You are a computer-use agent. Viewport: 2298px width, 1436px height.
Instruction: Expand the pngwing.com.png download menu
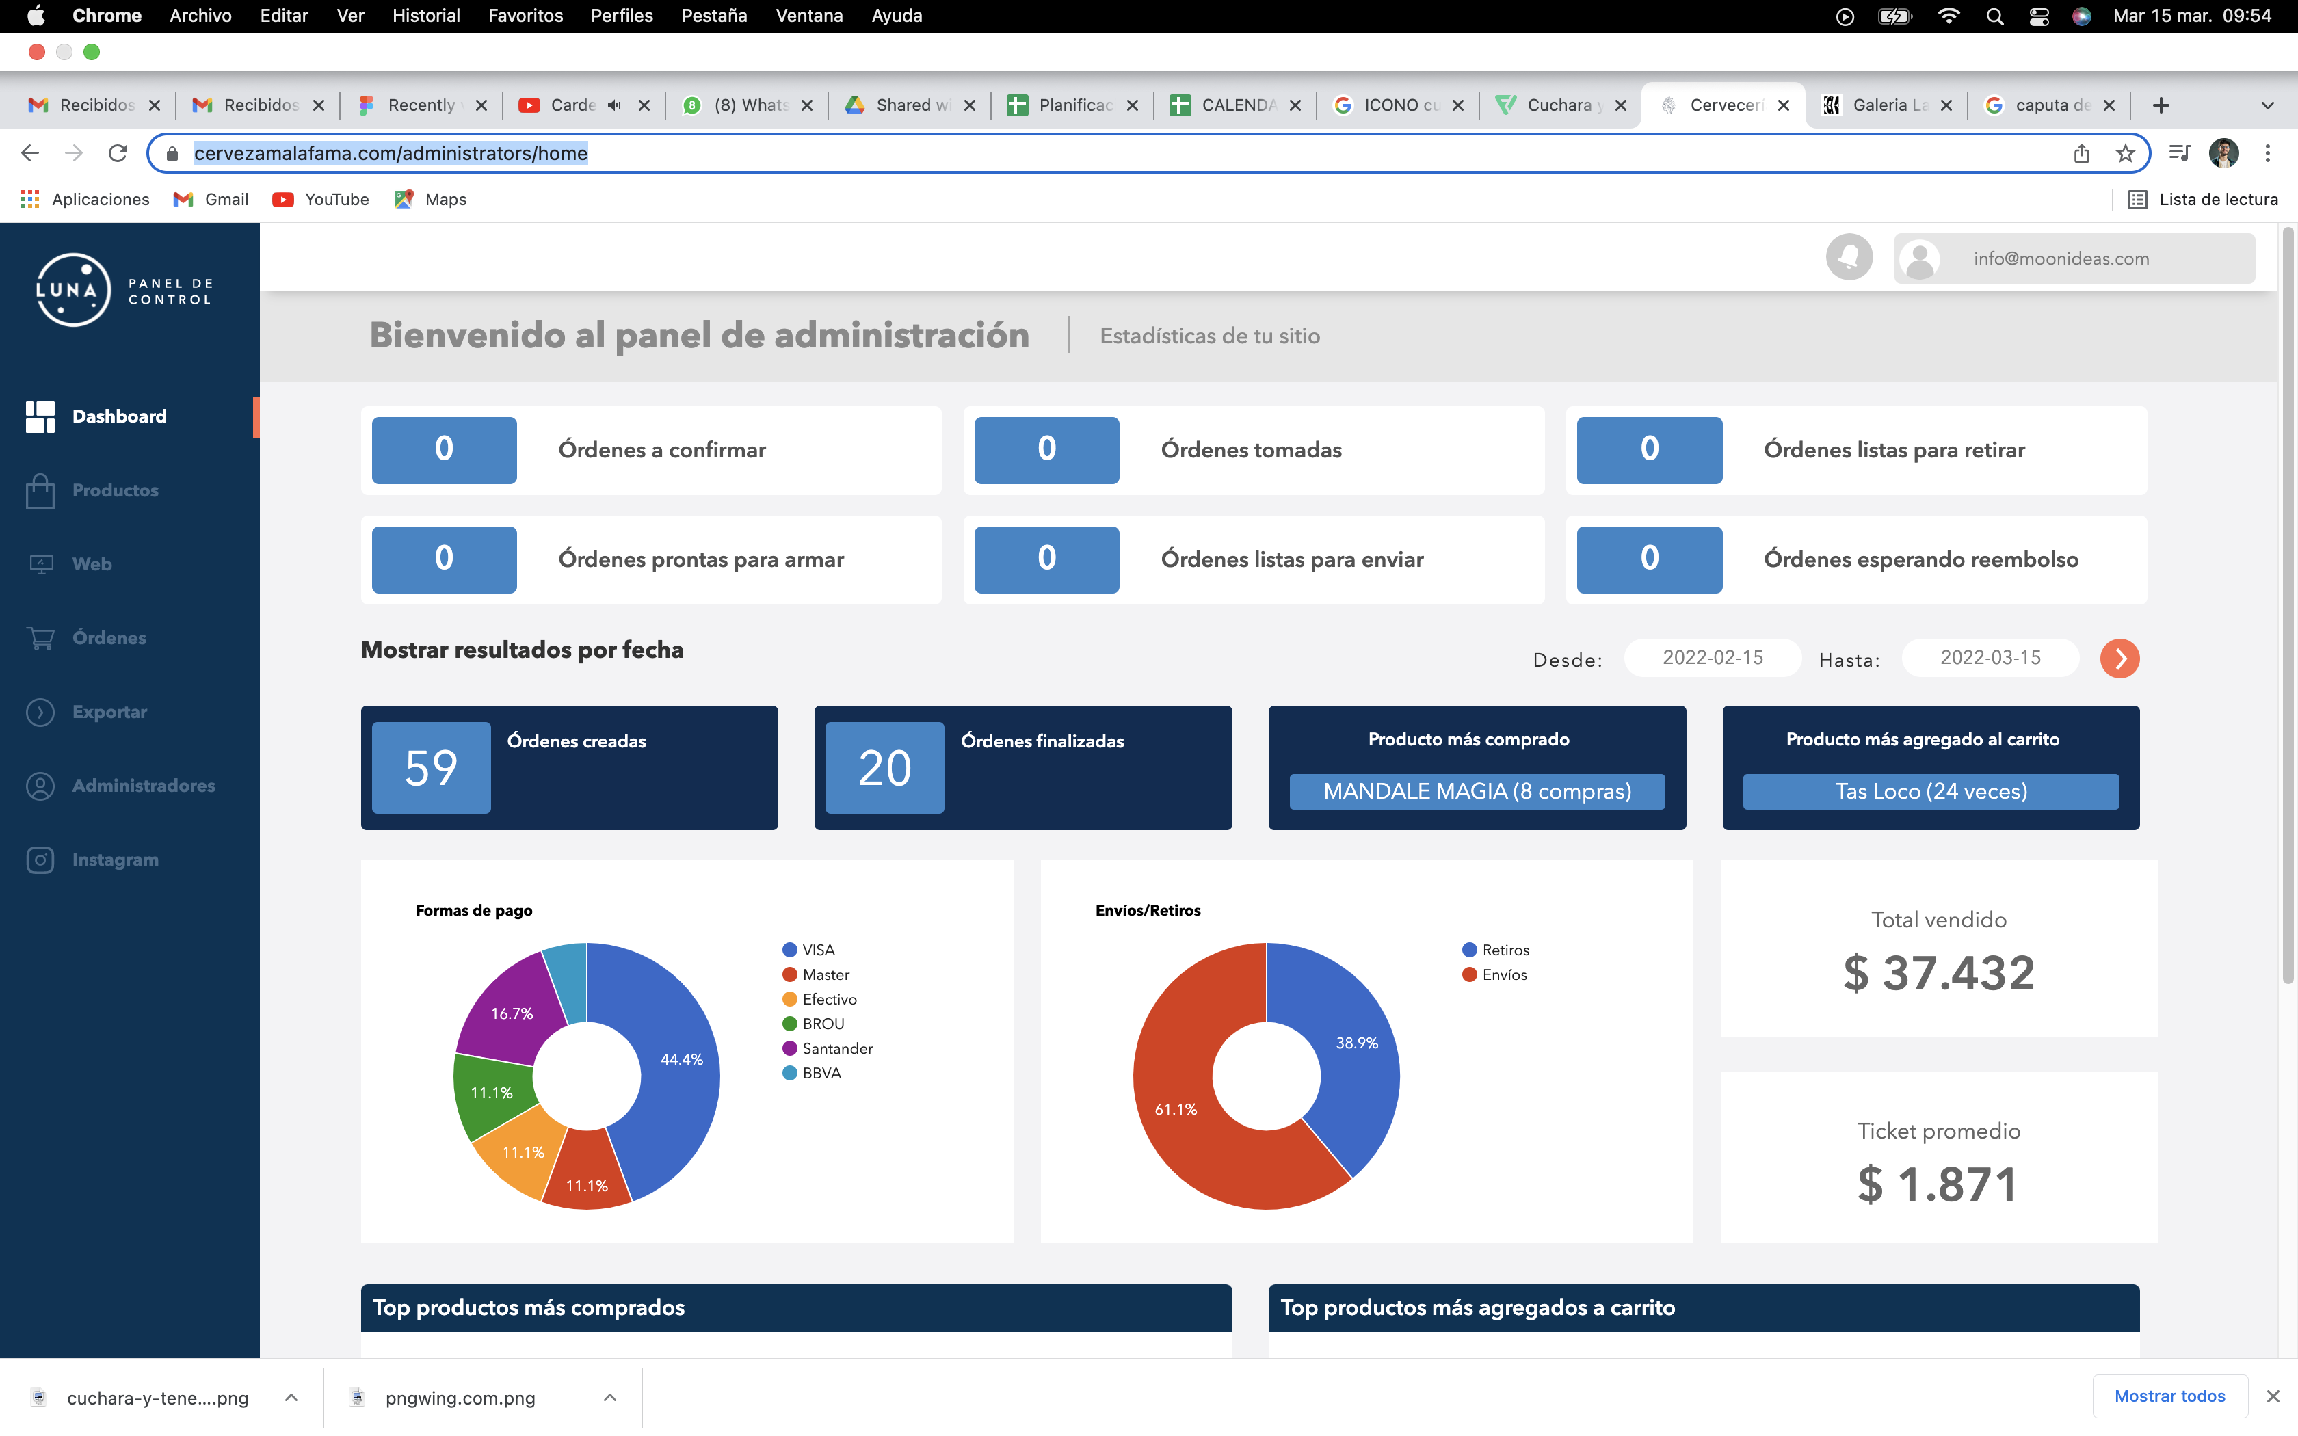609,1397
